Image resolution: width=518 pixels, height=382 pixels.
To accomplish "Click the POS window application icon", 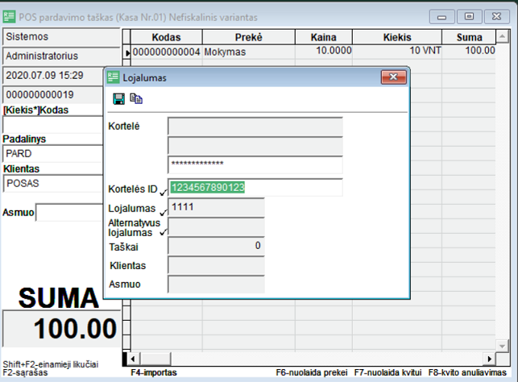I will (x=9, y=17).
